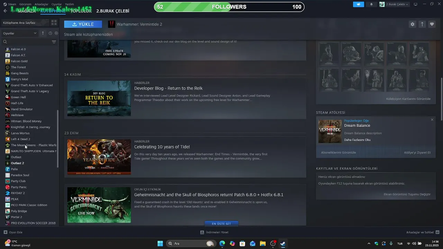443x249 pixels.
Task: Open Aboneliklerimi Görüntüle link
Action: coord(338,152)
